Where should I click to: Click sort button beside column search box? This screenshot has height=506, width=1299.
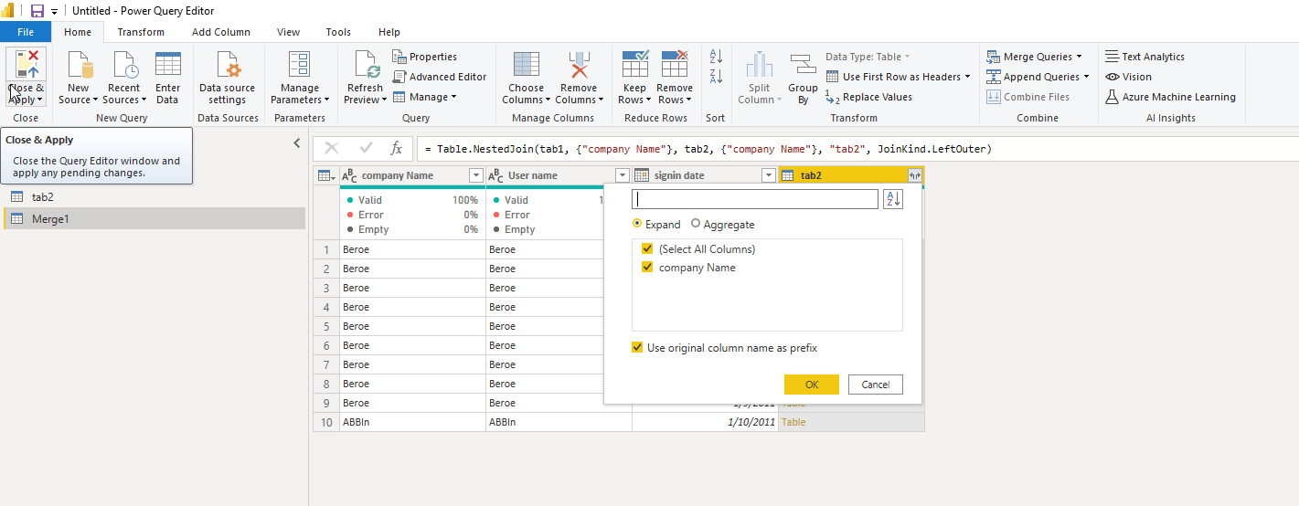(893, 199)
